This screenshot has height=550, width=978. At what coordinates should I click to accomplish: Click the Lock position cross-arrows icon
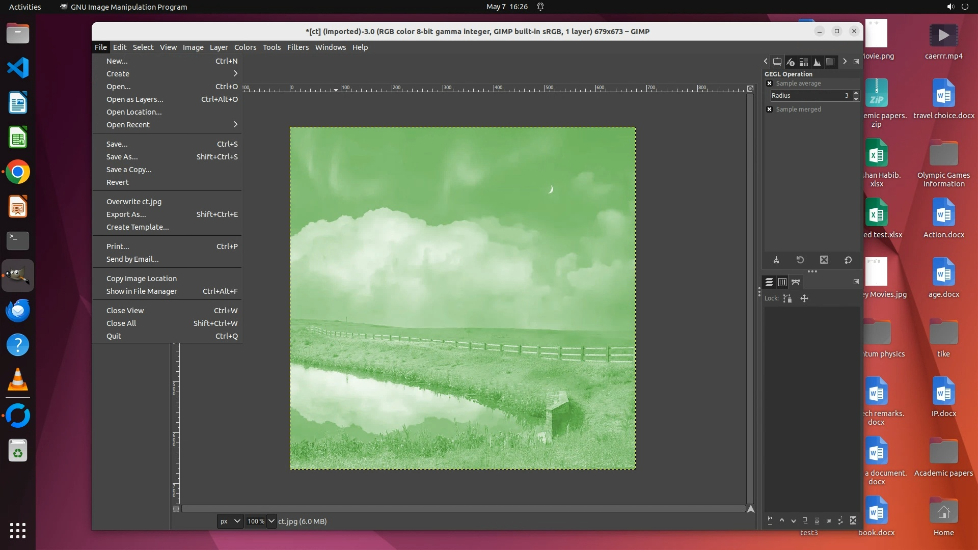(804, 299)
